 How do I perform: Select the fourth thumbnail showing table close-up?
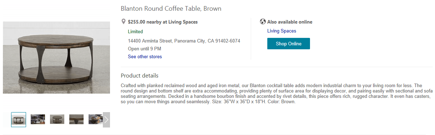coord(76,119)
